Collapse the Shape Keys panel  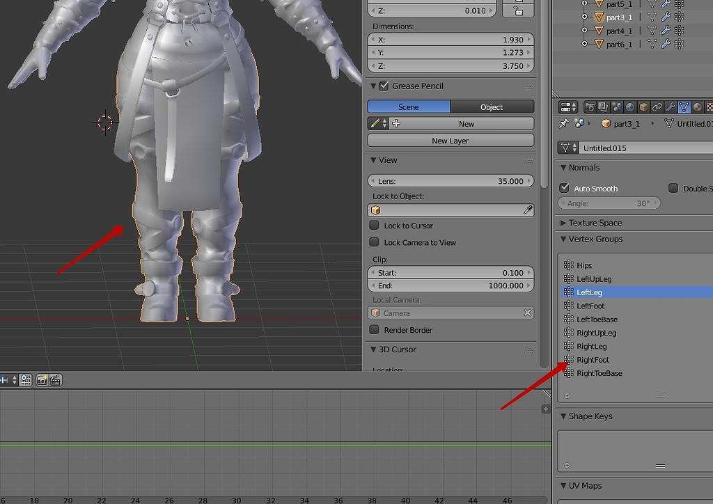[563, 416]
